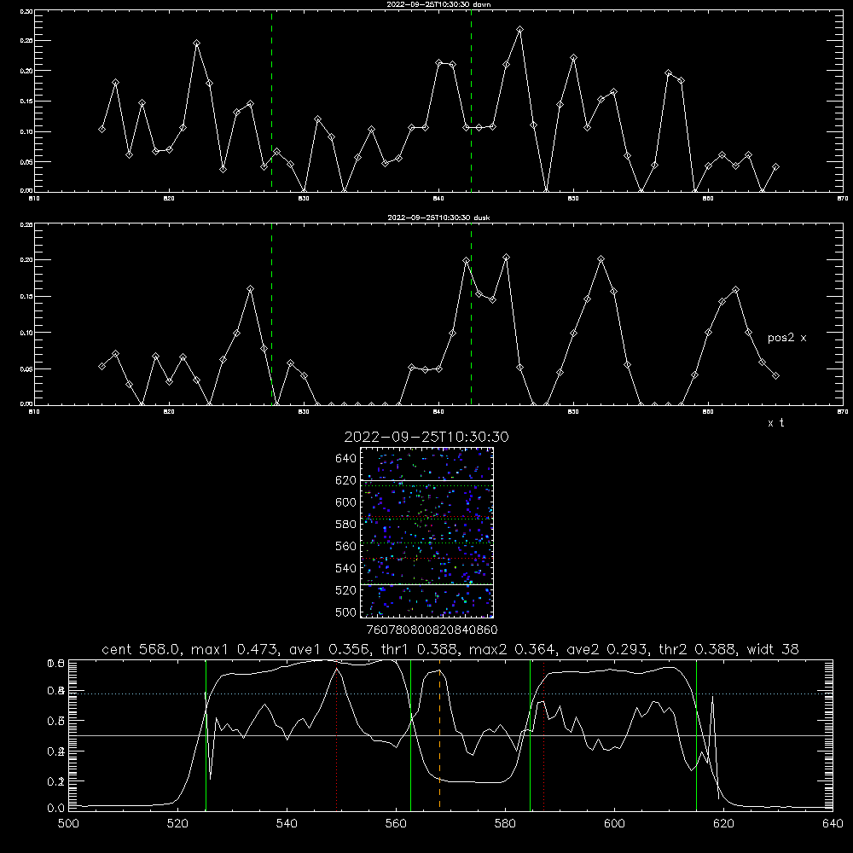Click the 'pos2 x' label in dusk plot
853x853 pixels.
[786, 338]
